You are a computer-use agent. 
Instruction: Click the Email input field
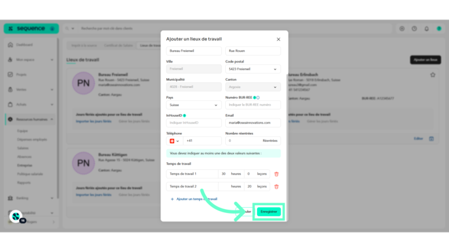click(253, 123)
